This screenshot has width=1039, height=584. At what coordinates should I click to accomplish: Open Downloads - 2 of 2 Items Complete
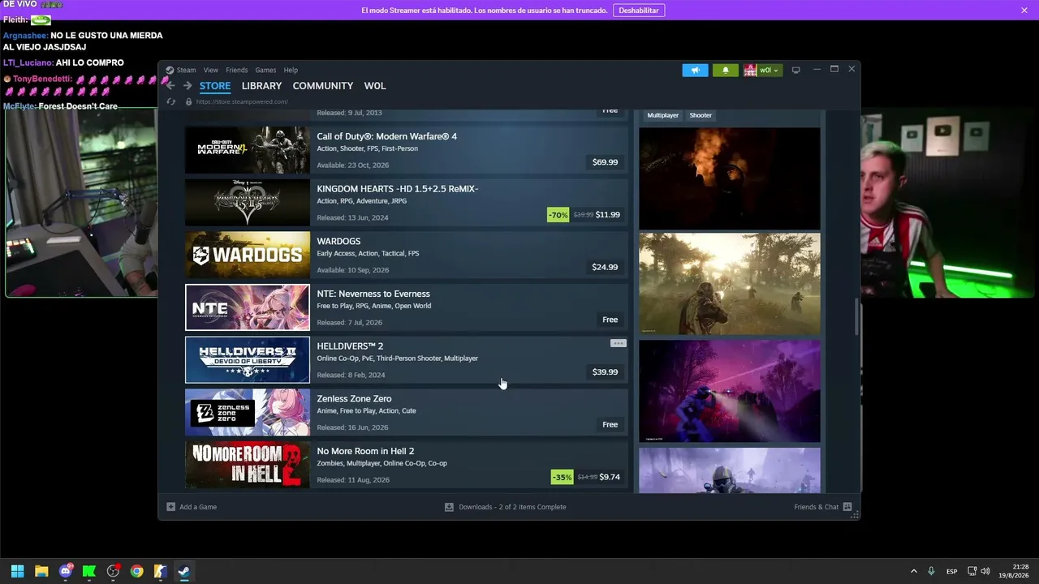tap(512, 507)
